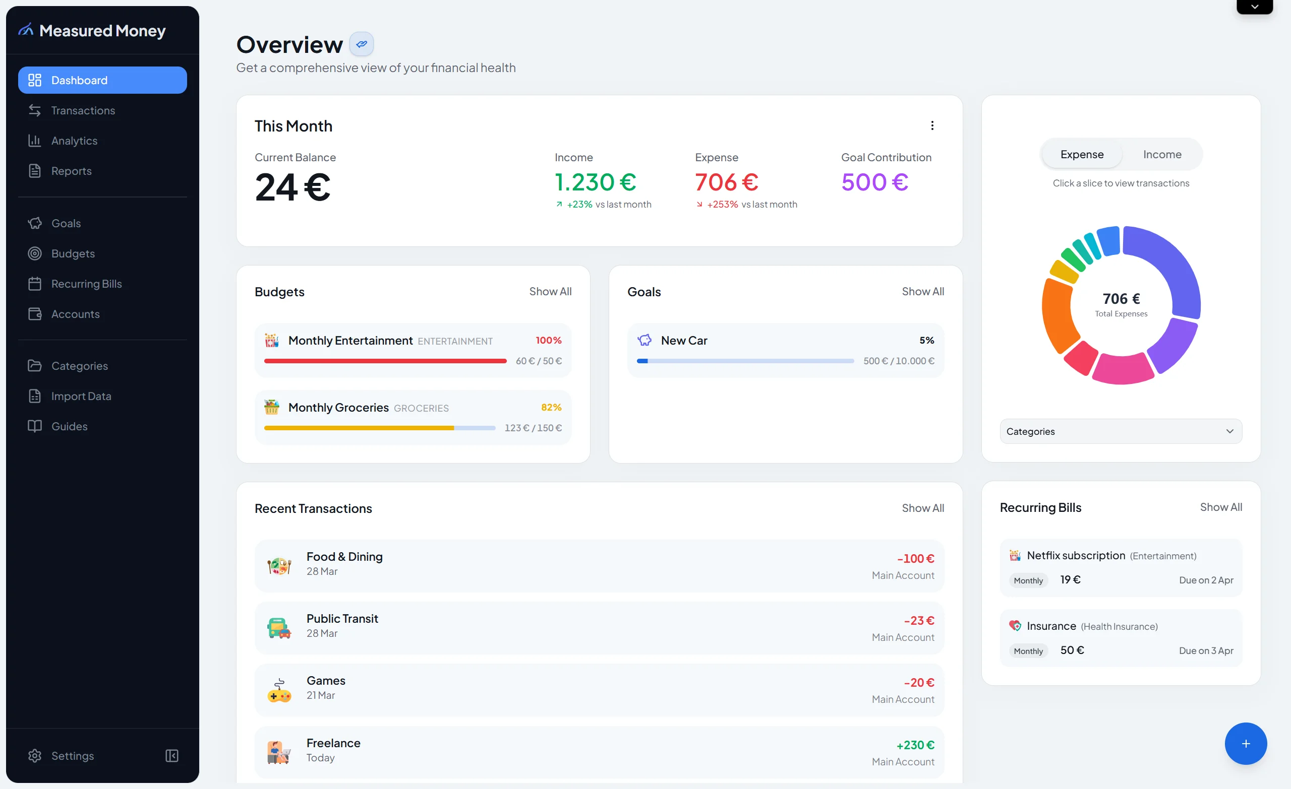Click the link icon next to Overview title
The image size is (1291, 789).
point(361,43)
